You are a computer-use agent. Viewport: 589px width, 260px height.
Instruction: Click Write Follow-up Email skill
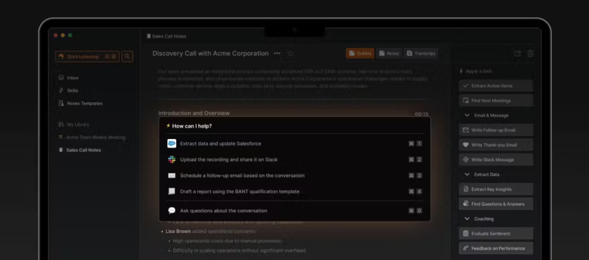click(496, 130)
